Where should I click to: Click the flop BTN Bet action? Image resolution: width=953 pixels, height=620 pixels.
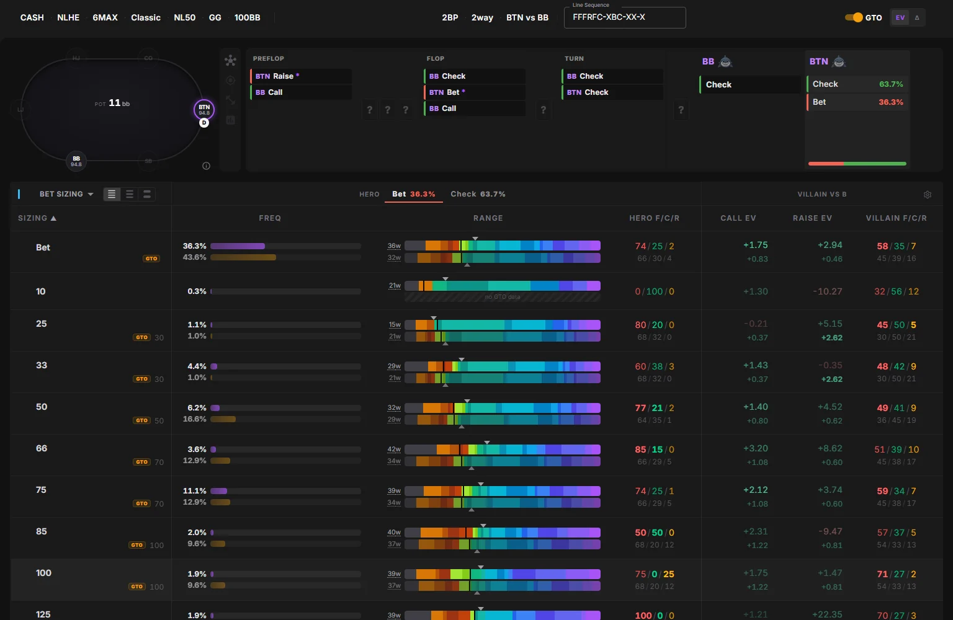(x=475, y=92)
